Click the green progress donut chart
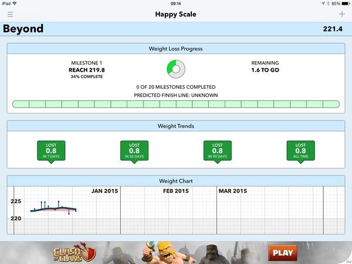 pyautogui.click(x=175, y=69)
